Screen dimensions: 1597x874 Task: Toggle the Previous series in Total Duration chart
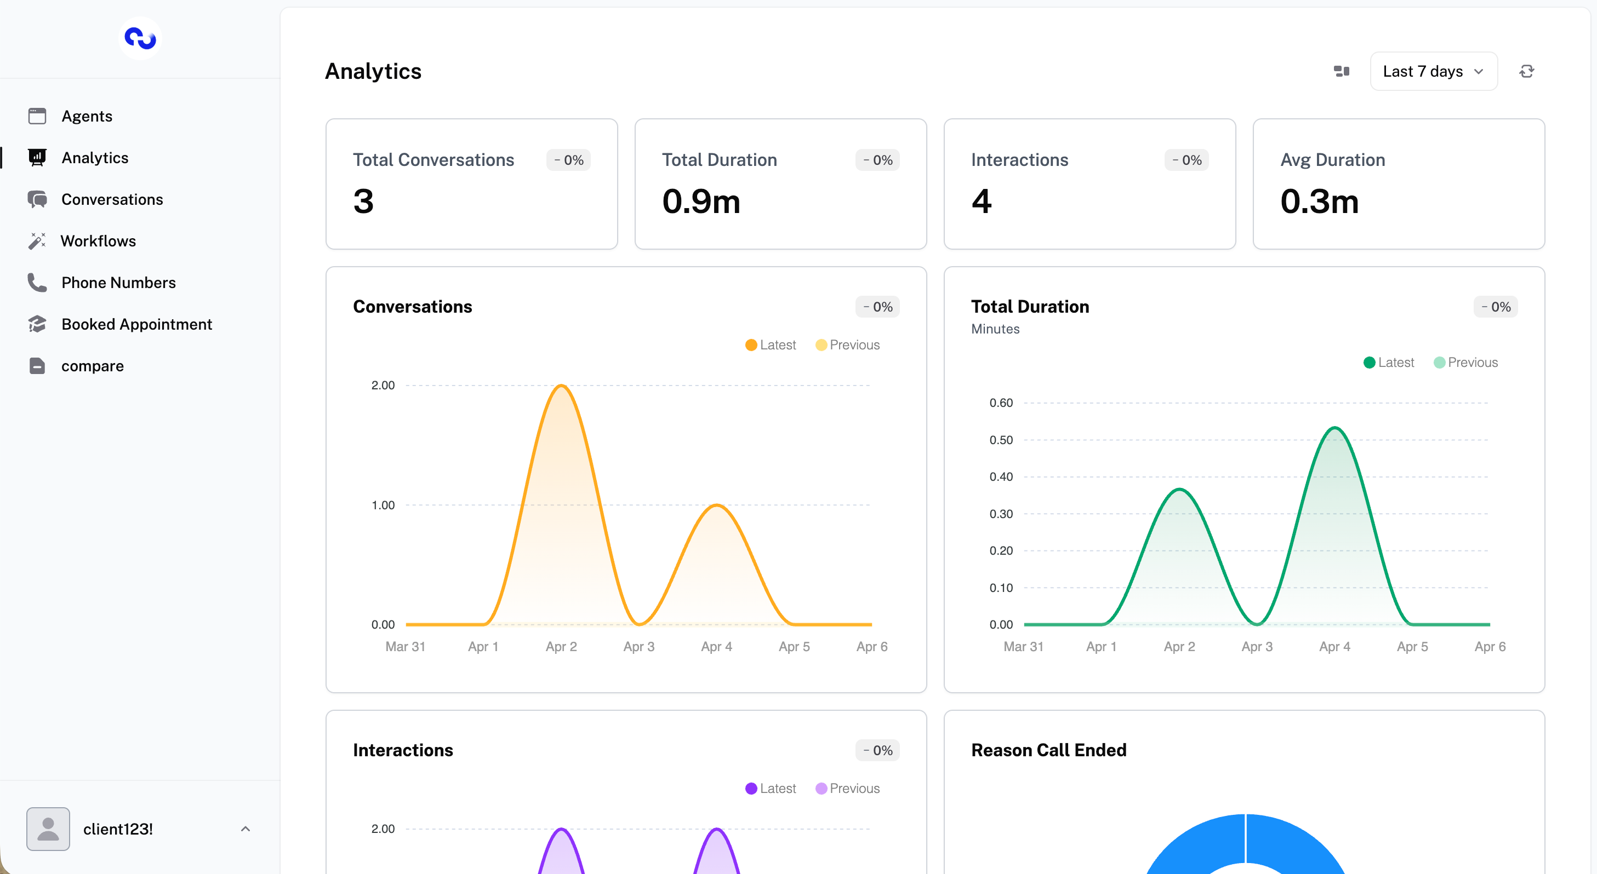click(x=1465, y=363)
